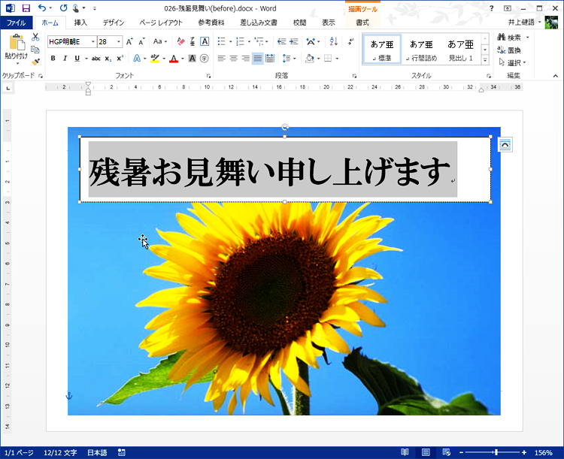Click the Increase Indent icon

[x=294, y=42]
